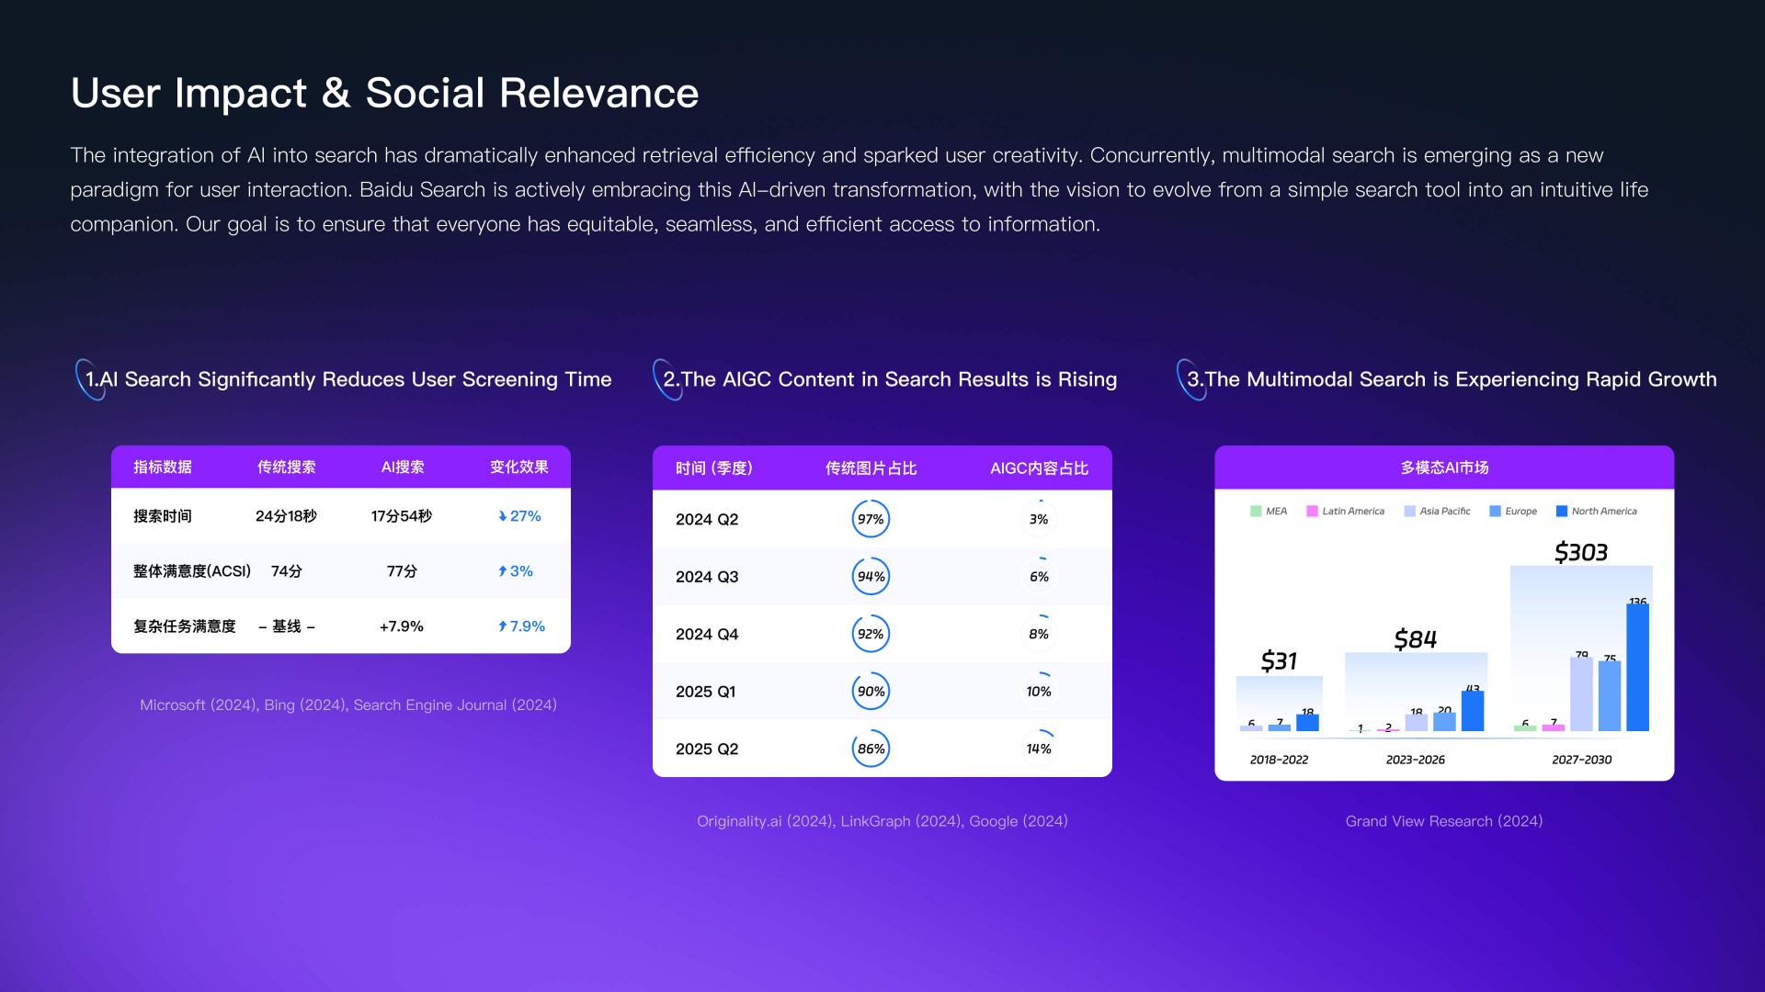Click the 整体满意度(ACSI) row label
Image resolution: width=1765 pixels, height=992 pixels.
point(192,571)
